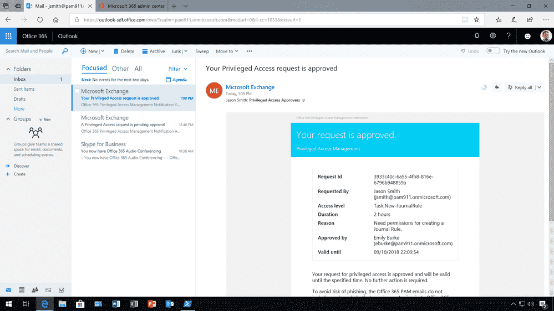This screenshot has width=554, height=311.
Task: Expand recipients details chevron
Action: click(x=303, y=100)
